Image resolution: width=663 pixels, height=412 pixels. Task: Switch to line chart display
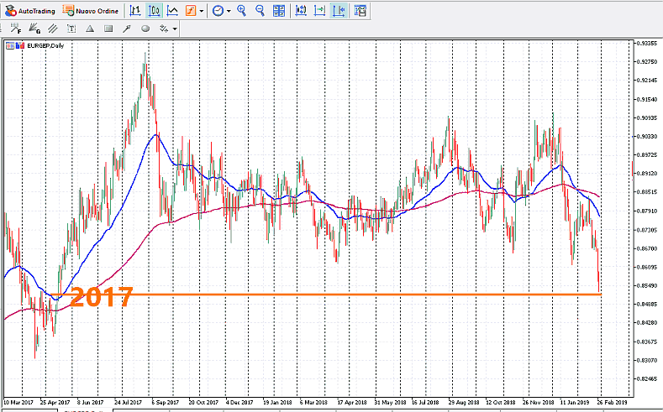coord(172,11)
